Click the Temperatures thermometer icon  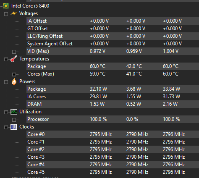click(14, 59)
